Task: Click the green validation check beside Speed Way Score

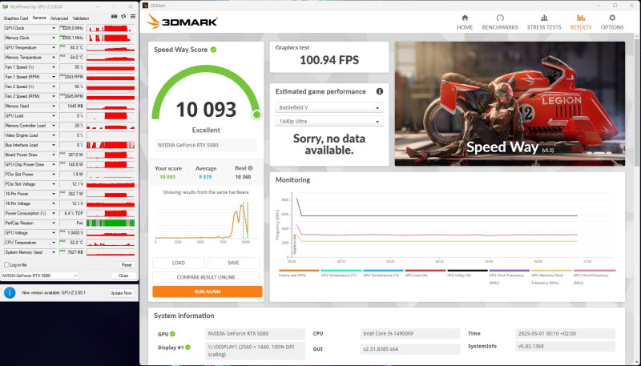Action: click(x=213, y=50)
